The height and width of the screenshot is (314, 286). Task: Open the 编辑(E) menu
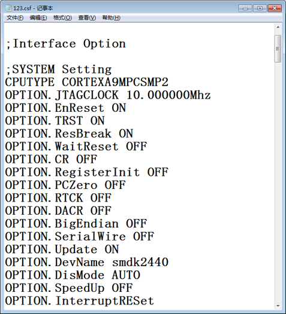pos(38,18)
